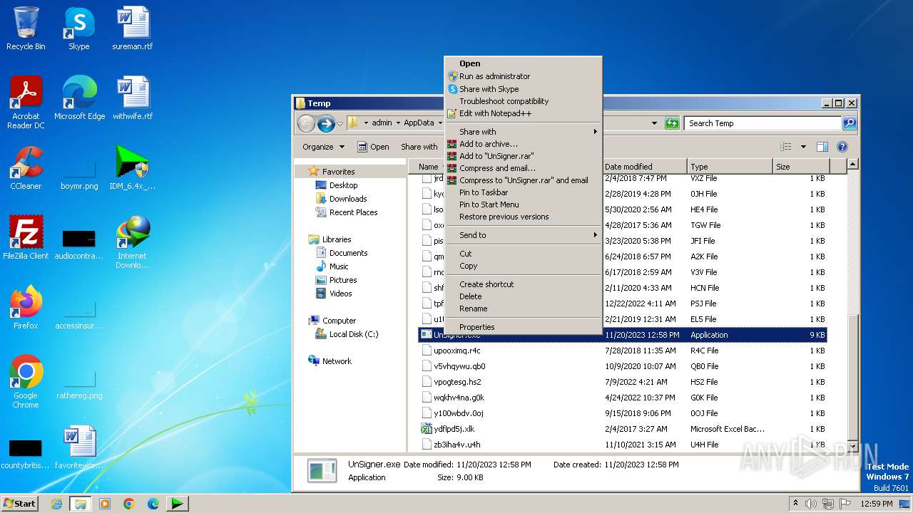This screenshot has height=513, width=913.
Task: Select Compress and email...
Action: pyautogui.click(x=523, y=168)
